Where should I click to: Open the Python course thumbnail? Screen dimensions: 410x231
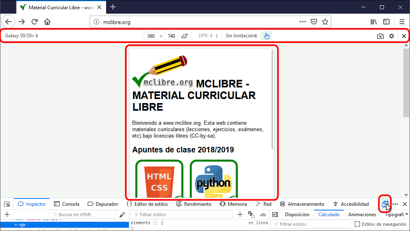pyautogui.click(x=214, y=179)
